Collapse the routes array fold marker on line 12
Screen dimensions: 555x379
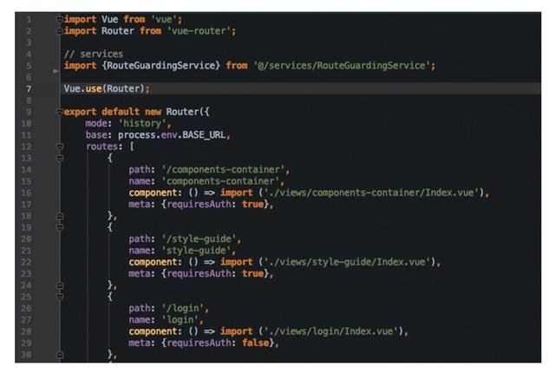tap(60, 147)
